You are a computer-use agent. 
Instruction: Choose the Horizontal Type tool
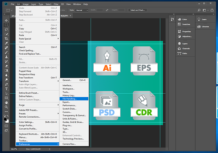pyautogui.click(x=6, y=88)
